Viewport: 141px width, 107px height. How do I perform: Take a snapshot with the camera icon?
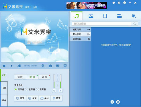tap(50, 66)
